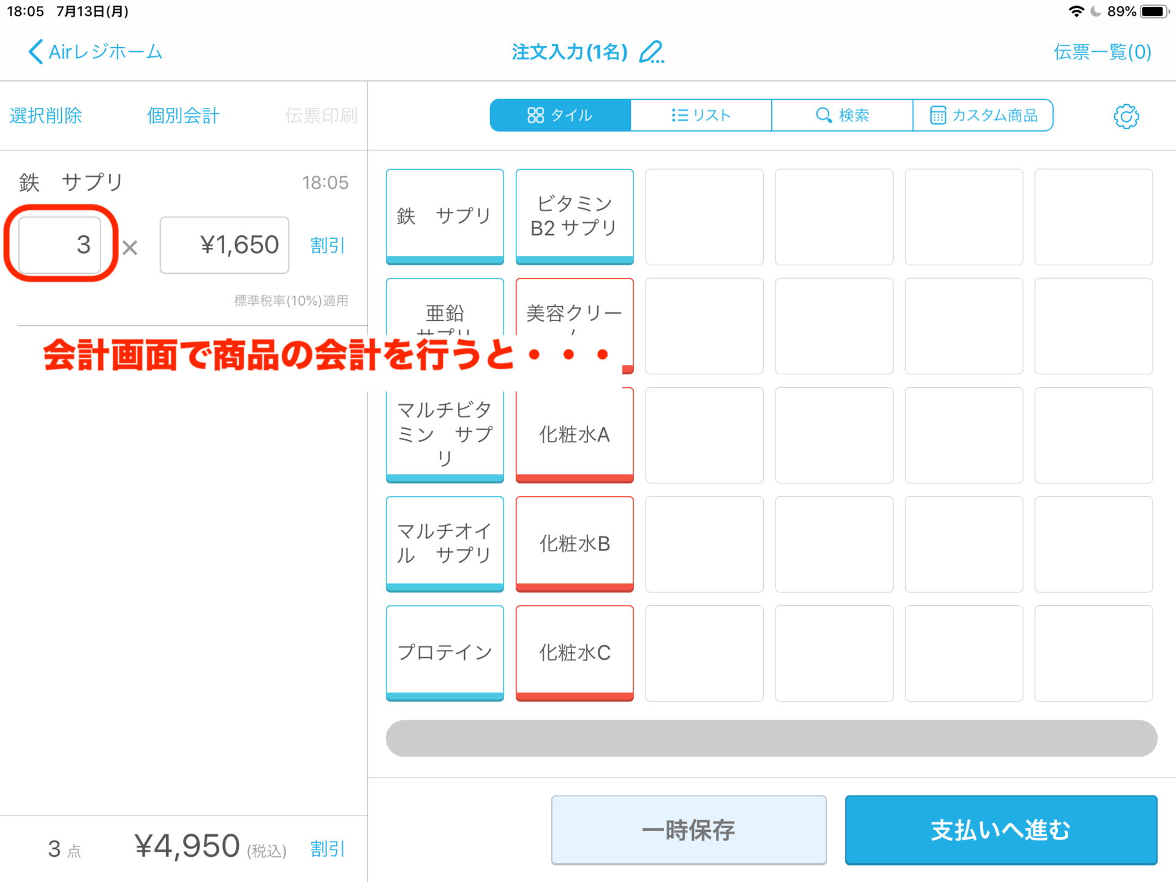The height and width of the screenshot is (882, 1176).
Task: Click the quantity field showing 3
Action: (60, 245)
